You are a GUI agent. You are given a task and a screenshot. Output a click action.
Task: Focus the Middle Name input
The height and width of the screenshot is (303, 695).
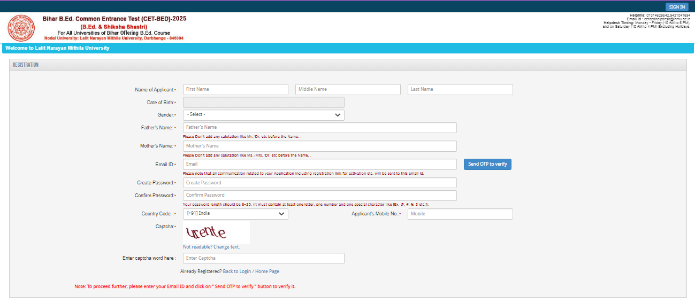[x=348, y=89]
